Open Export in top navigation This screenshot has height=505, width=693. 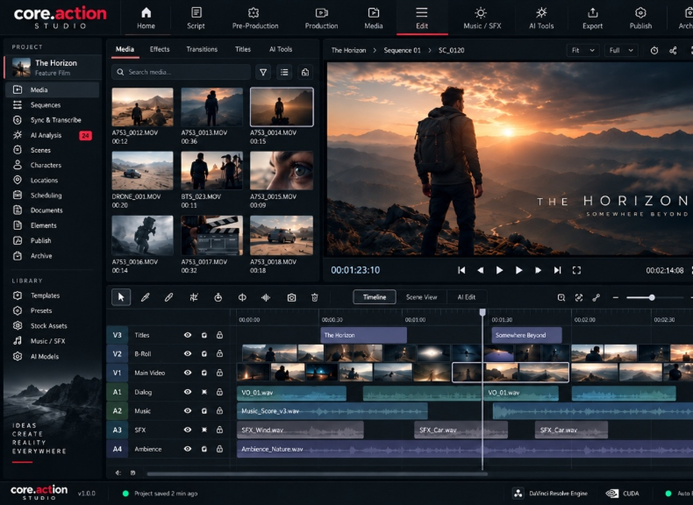[593, 18]
